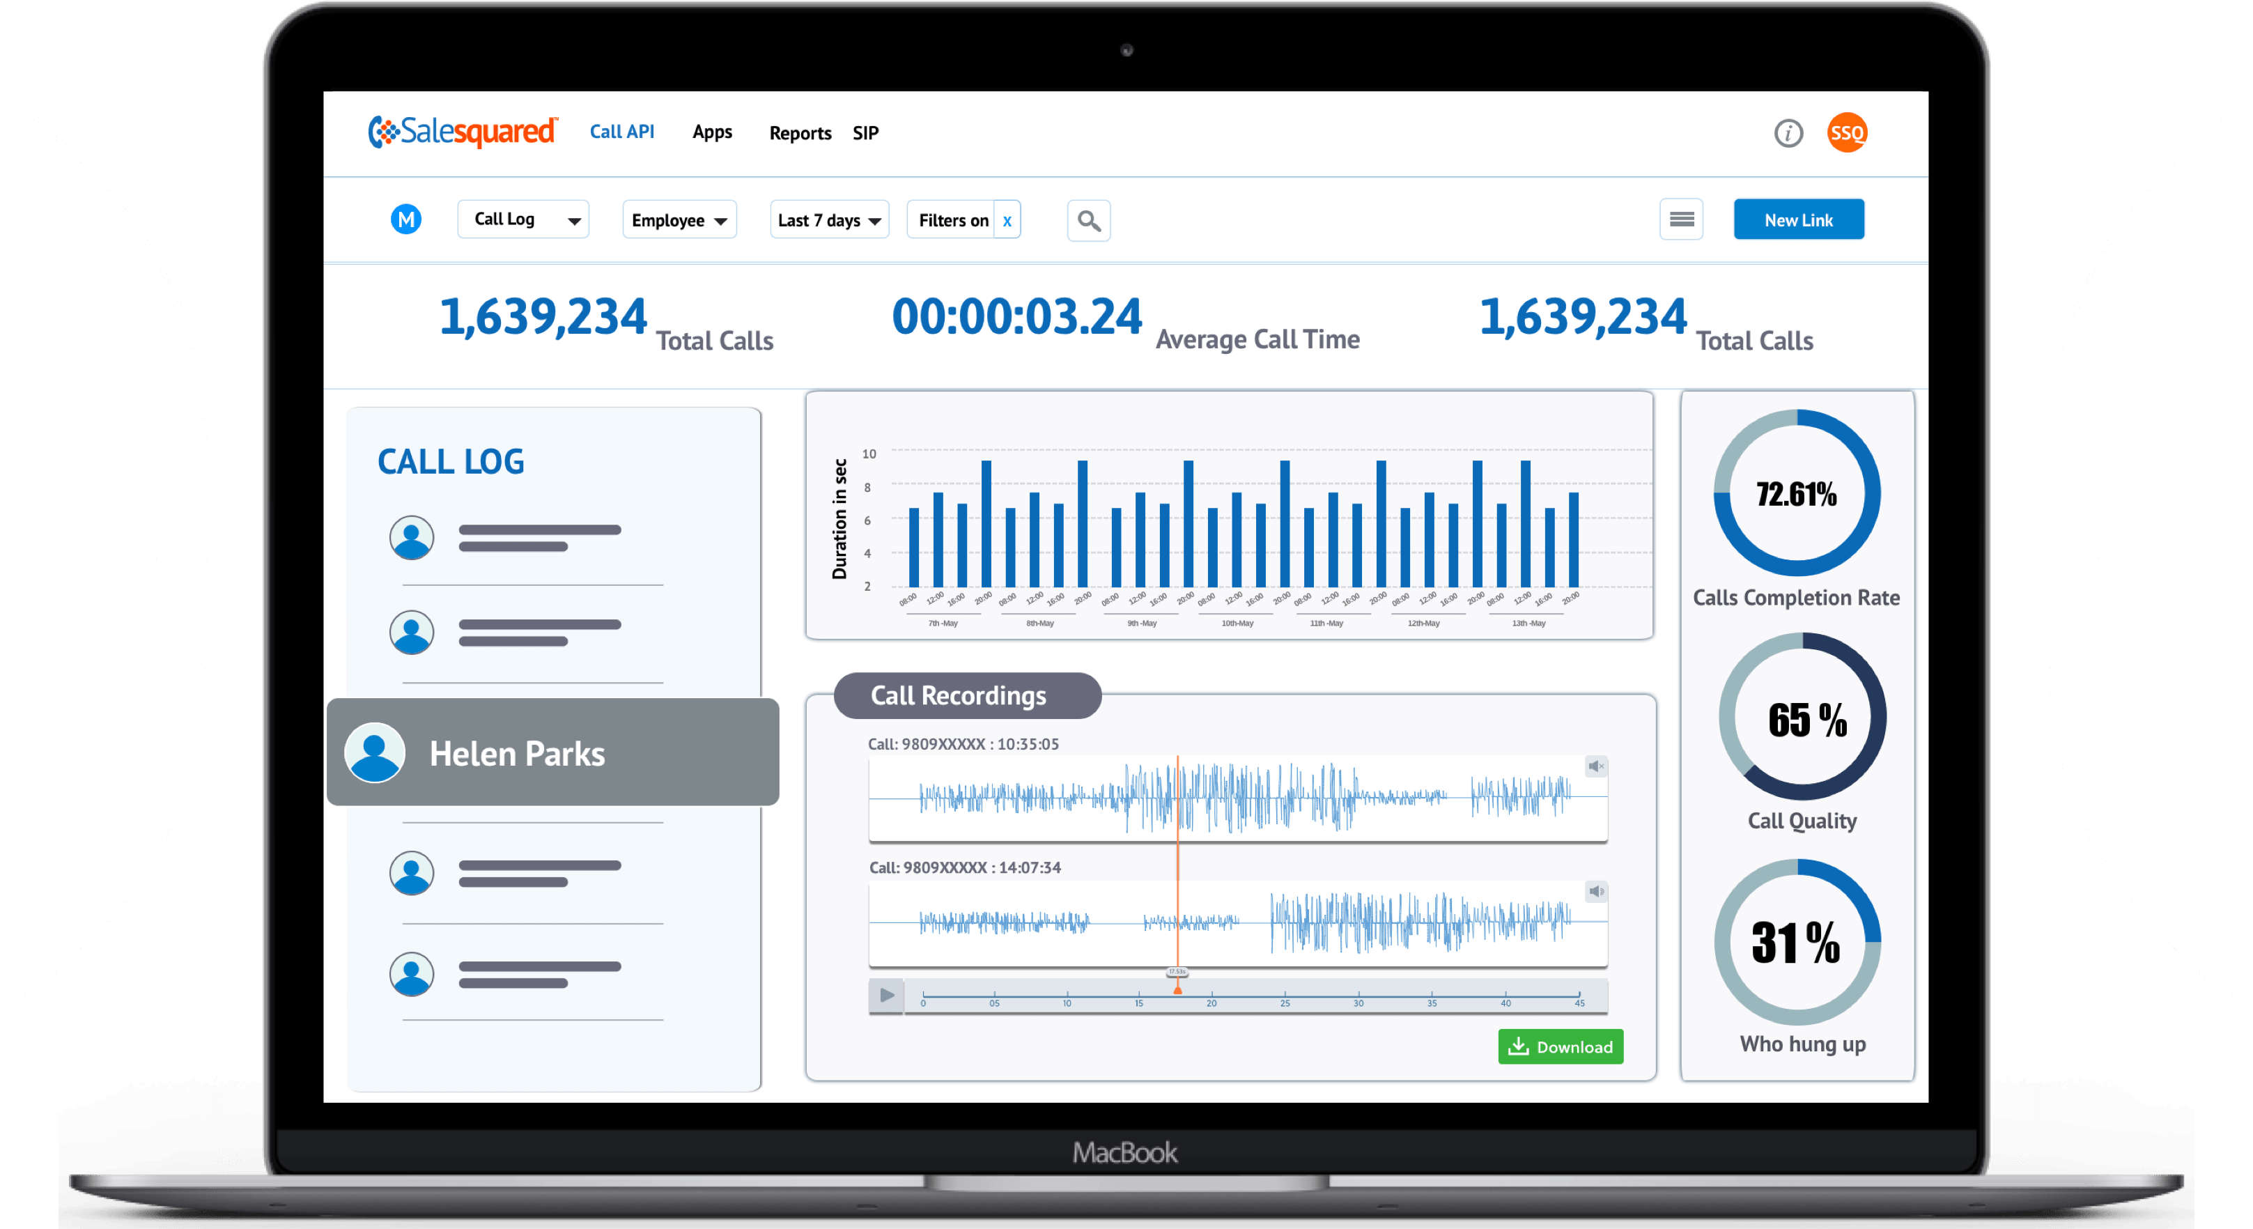Viewport: 2253px width, 1229px height.
Task: Click the blue M circle icon
Action: (406, 219)
